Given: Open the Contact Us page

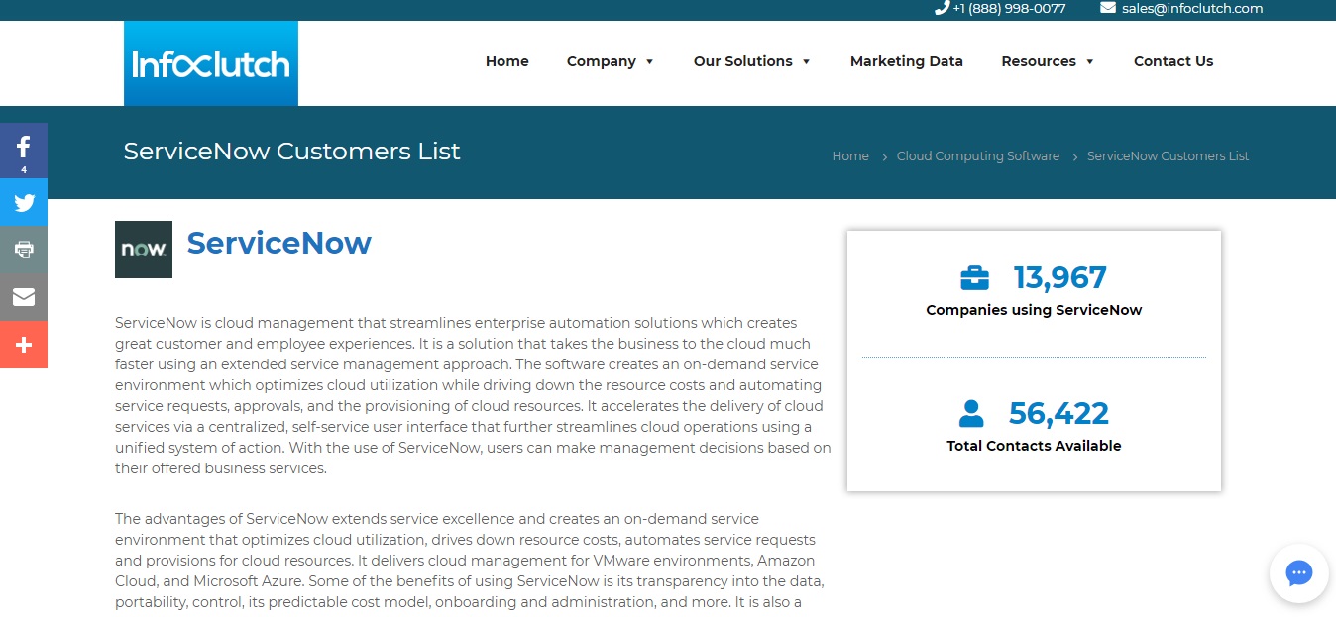Looking at the screenshot, I should [1172, 61].
